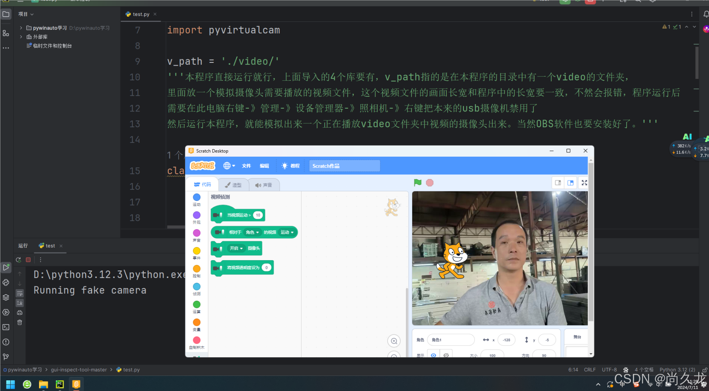
Task: Click the sprite y value -5
Action: 547,340
